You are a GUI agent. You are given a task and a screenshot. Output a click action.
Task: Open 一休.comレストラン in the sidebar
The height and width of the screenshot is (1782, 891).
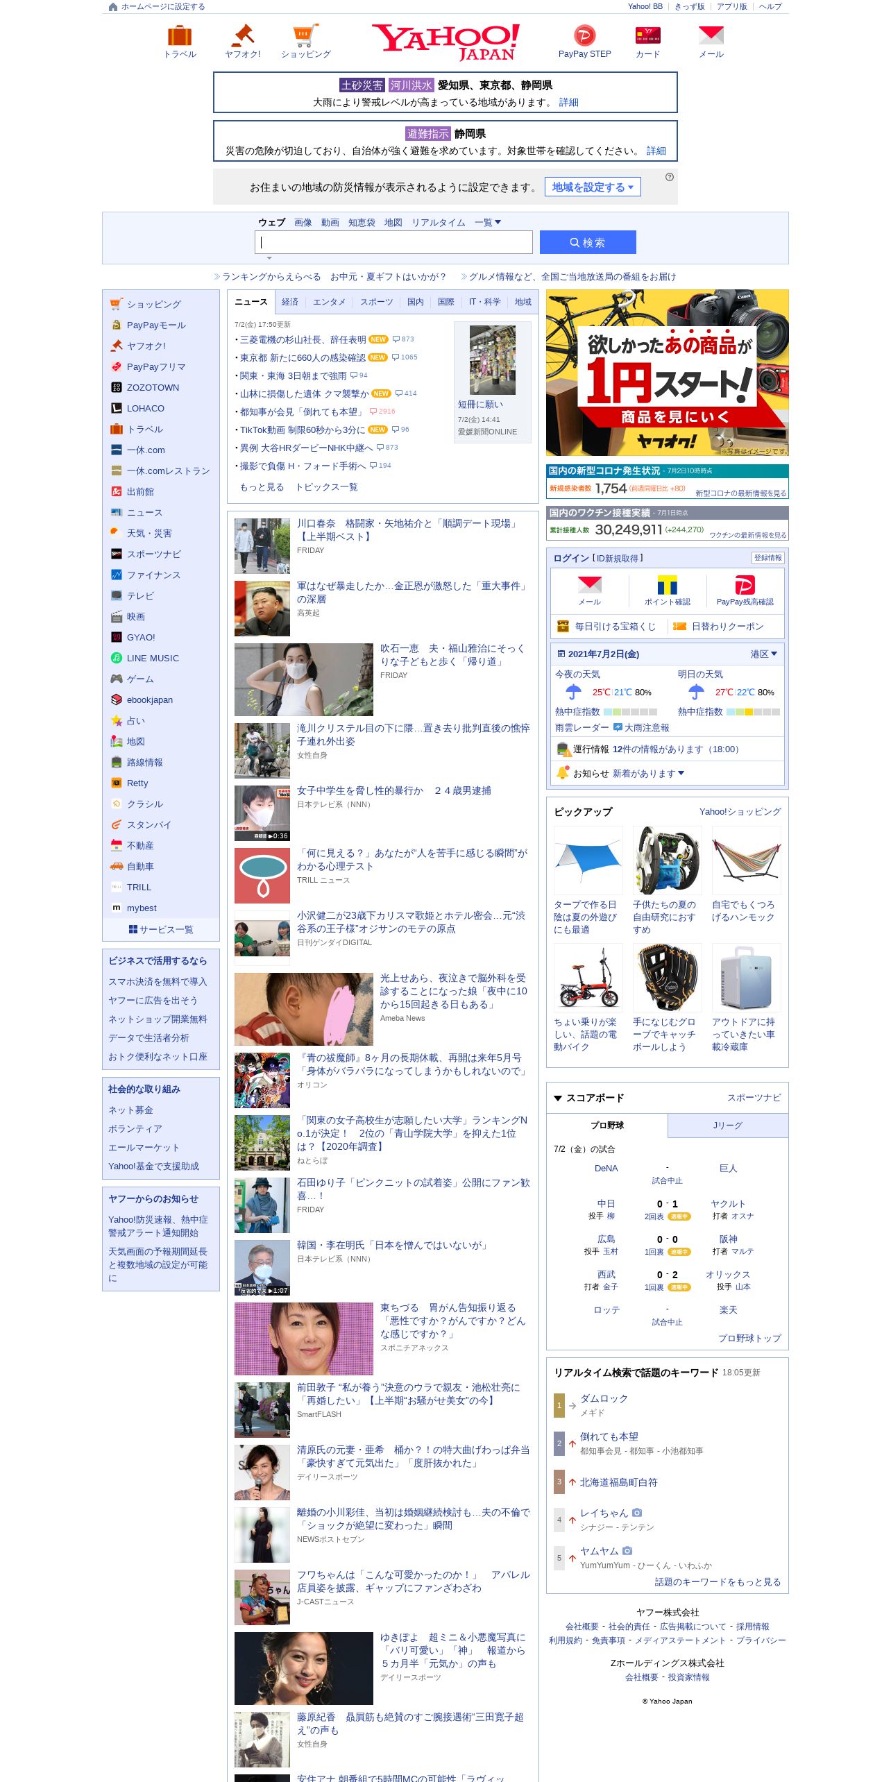tap(168, 470)
